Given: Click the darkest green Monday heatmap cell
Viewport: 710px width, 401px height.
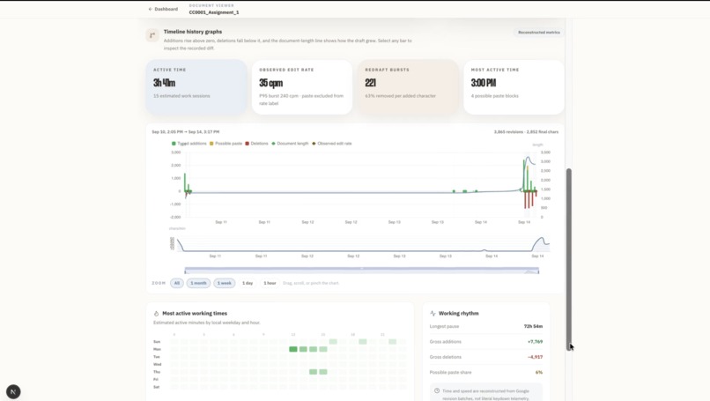Looking at the screenshot, I should coord(293,349).
